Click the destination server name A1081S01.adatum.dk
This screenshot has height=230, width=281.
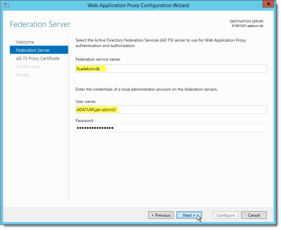[247, 26]
